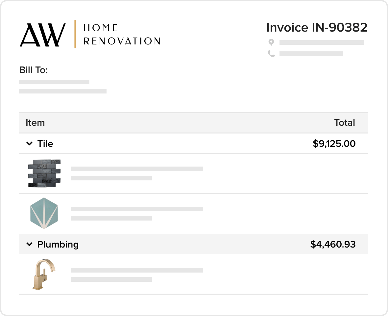
Task: Click the address line beside pin icon
Action: (x=322, y=42)
